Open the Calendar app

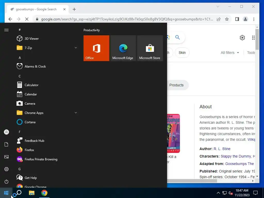tap(47, 94)
